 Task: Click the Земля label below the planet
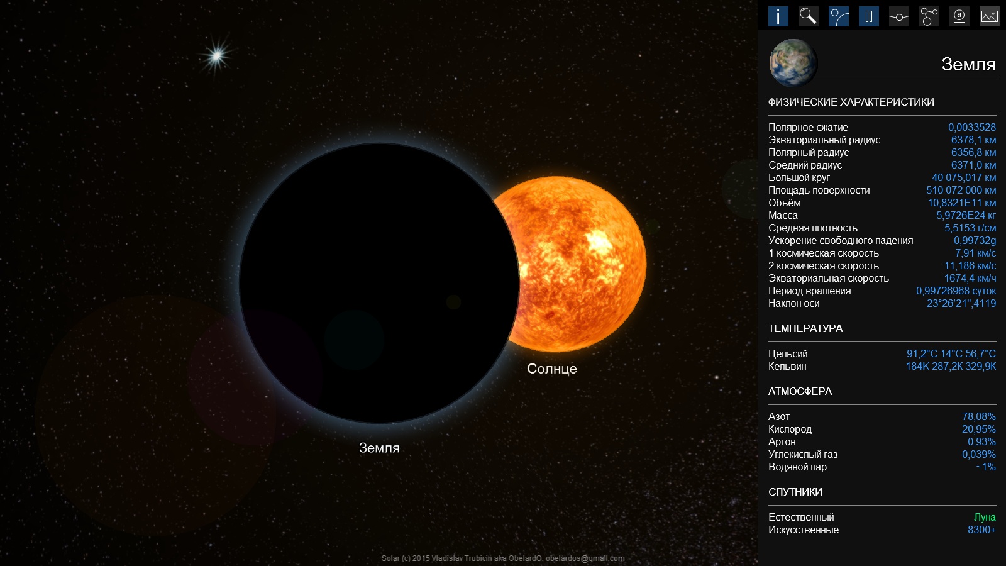(x=379, y=448)
